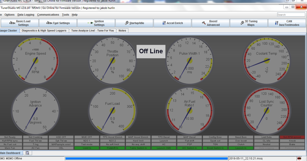Click the Fuel Load gauge
The image size is (307, 161).
click(112, 111)
